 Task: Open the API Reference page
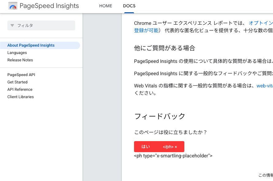(20, 89)
